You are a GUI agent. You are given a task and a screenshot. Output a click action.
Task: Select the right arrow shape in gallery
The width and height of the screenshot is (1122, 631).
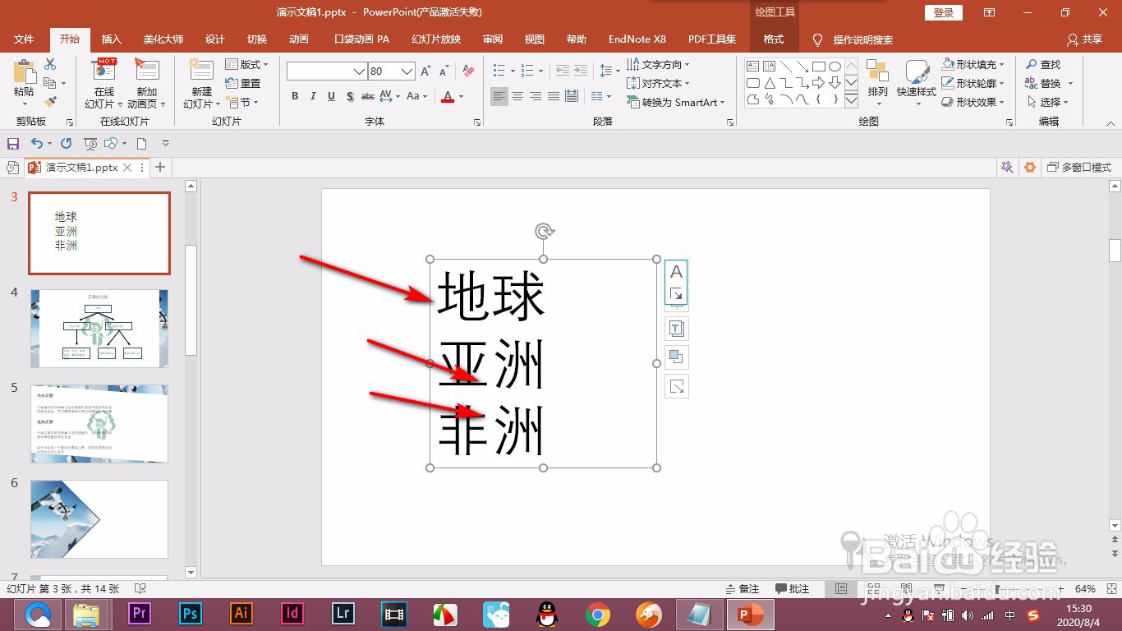pyautogui.click(x=819, y=83)
